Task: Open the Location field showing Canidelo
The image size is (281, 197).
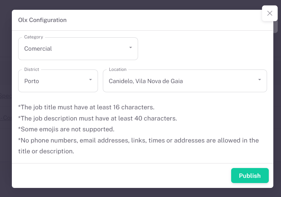Action: 185,81
